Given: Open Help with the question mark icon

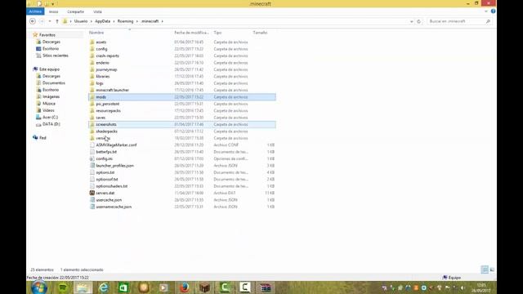Looking at the screenshot, I should [x=493, y=11].
